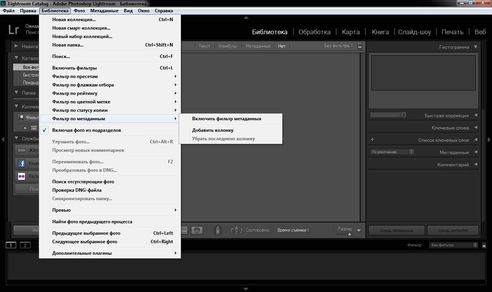This screenshot has width=492, height=292.
Task: Open the Вид menu
Action: [128, 11]
